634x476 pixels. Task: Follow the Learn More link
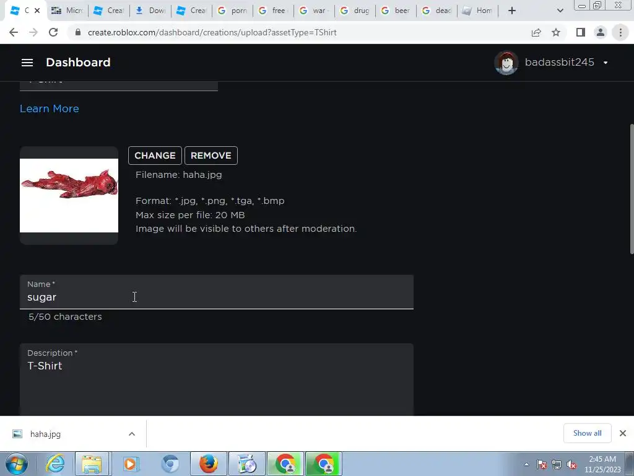click(50, 108)
